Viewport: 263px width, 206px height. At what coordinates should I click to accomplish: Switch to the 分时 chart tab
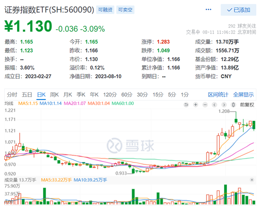tap(12, 95)
